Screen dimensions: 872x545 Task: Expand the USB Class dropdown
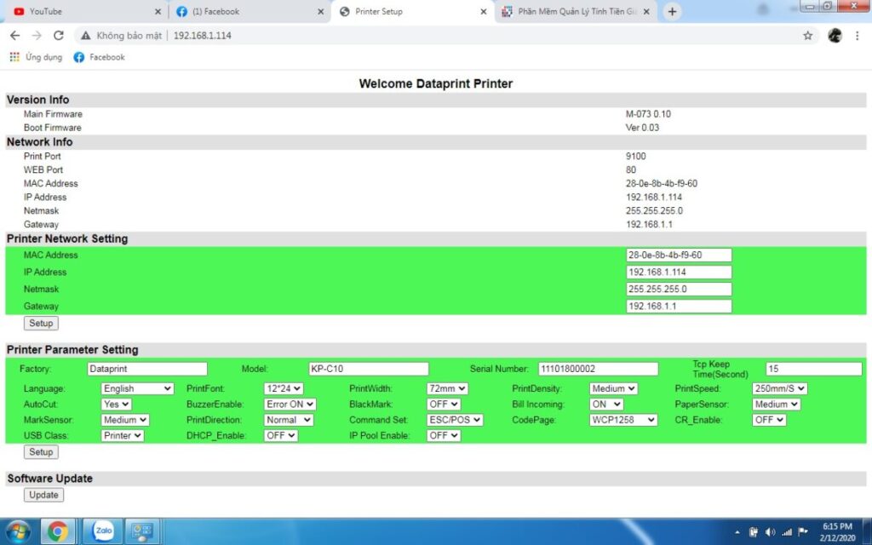click(123, 435)
